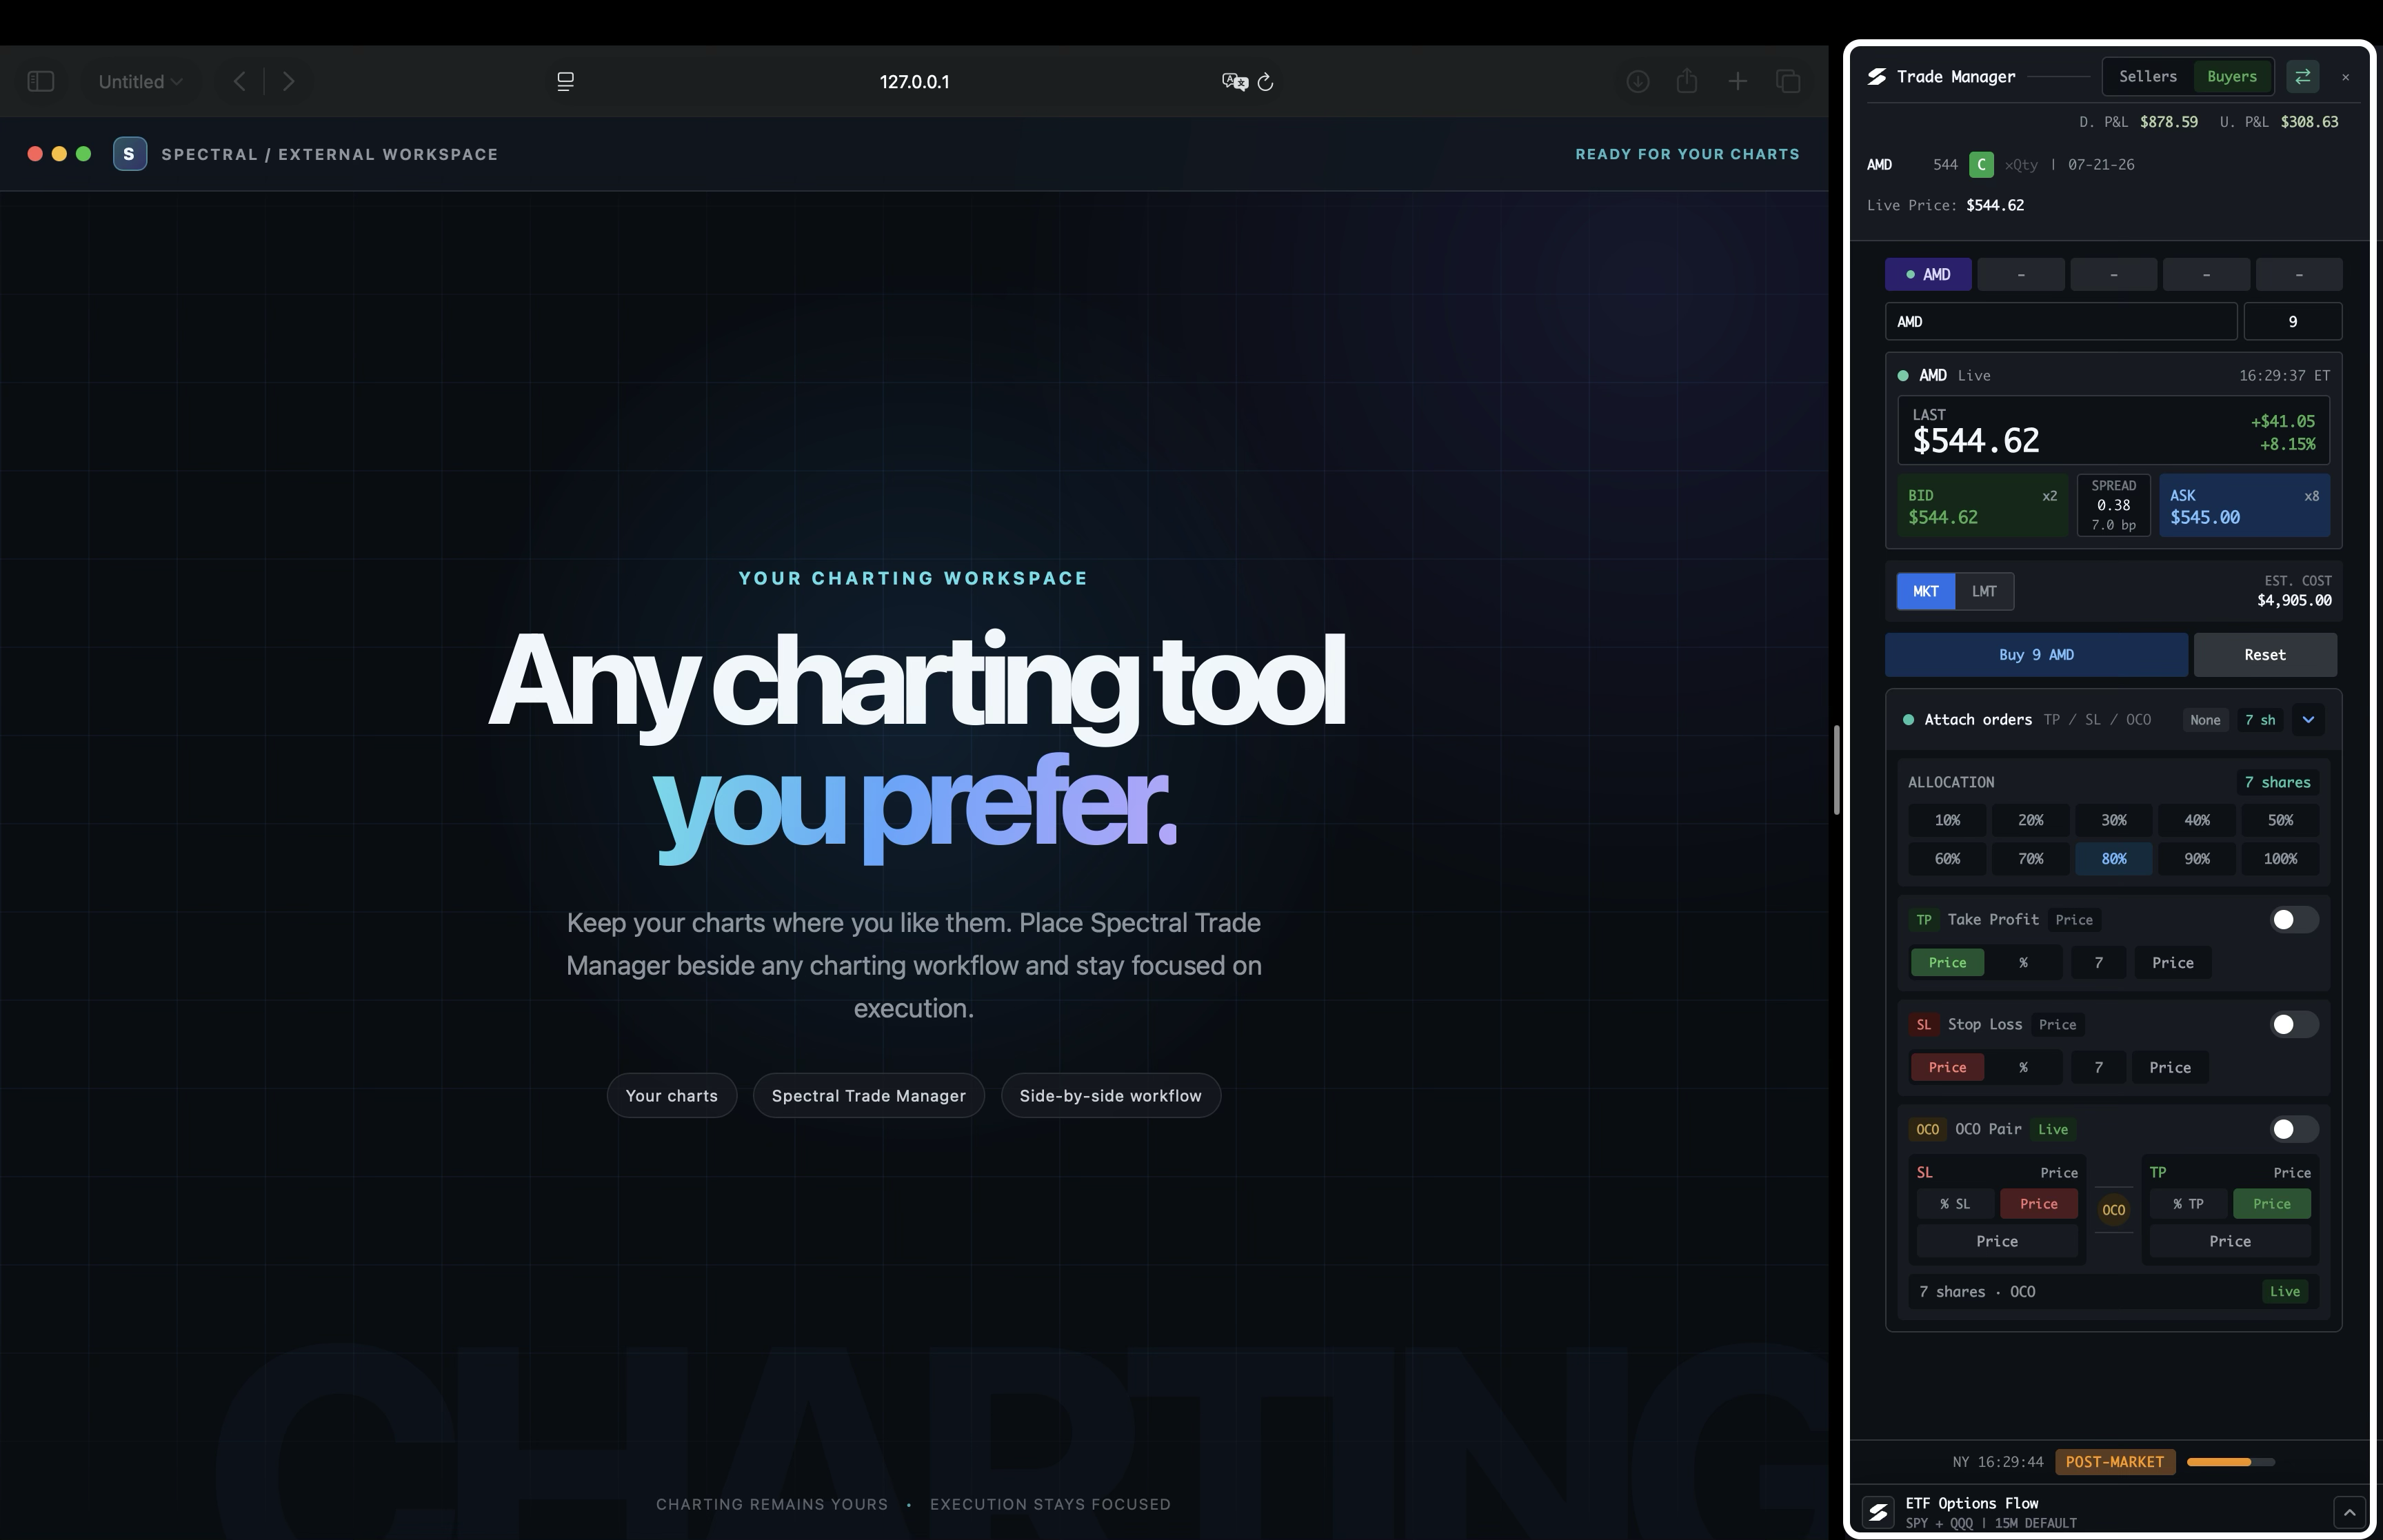Open the reader view icon beside the address
2383x1540 pixels.
[565, 81]
